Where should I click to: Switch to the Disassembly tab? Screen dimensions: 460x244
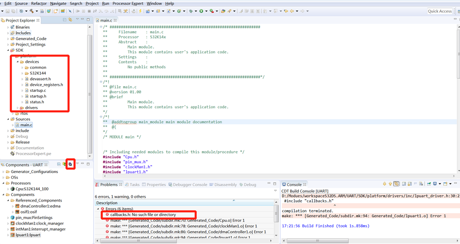223,184
